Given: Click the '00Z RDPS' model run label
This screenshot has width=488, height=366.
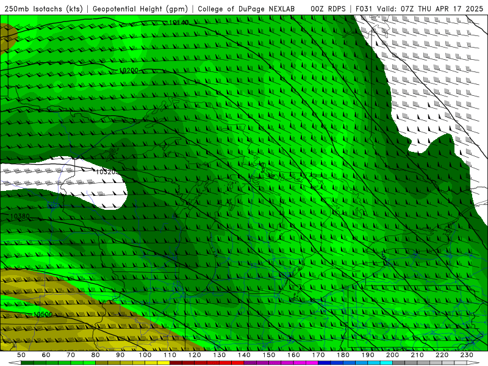Looking at the screenshot, I should [328, 9].
